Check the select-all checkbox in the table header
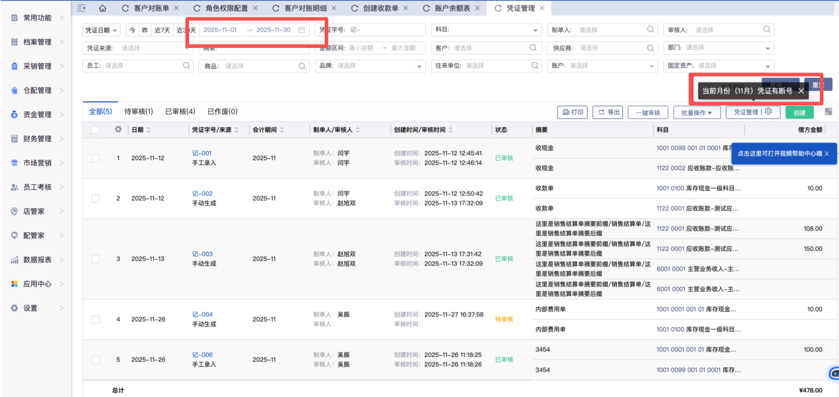 [x=96, y=130]
